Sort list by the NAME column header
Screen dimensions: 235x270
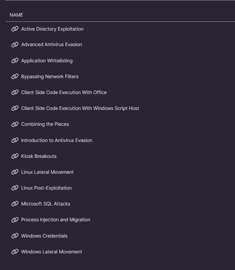[16, 15]
